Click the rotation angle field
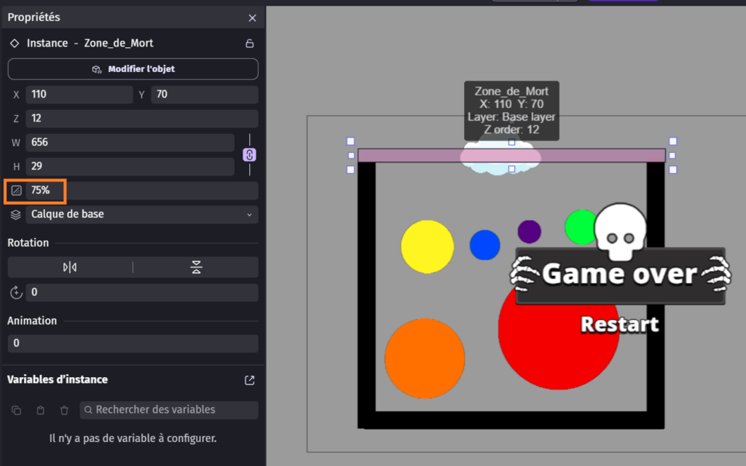 pos(141,293)
